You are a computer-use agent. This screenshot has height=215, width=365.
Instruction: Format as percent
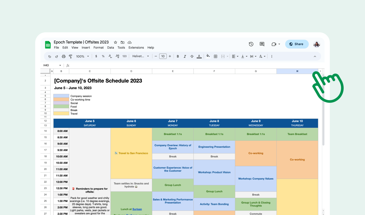coord(103,56)
